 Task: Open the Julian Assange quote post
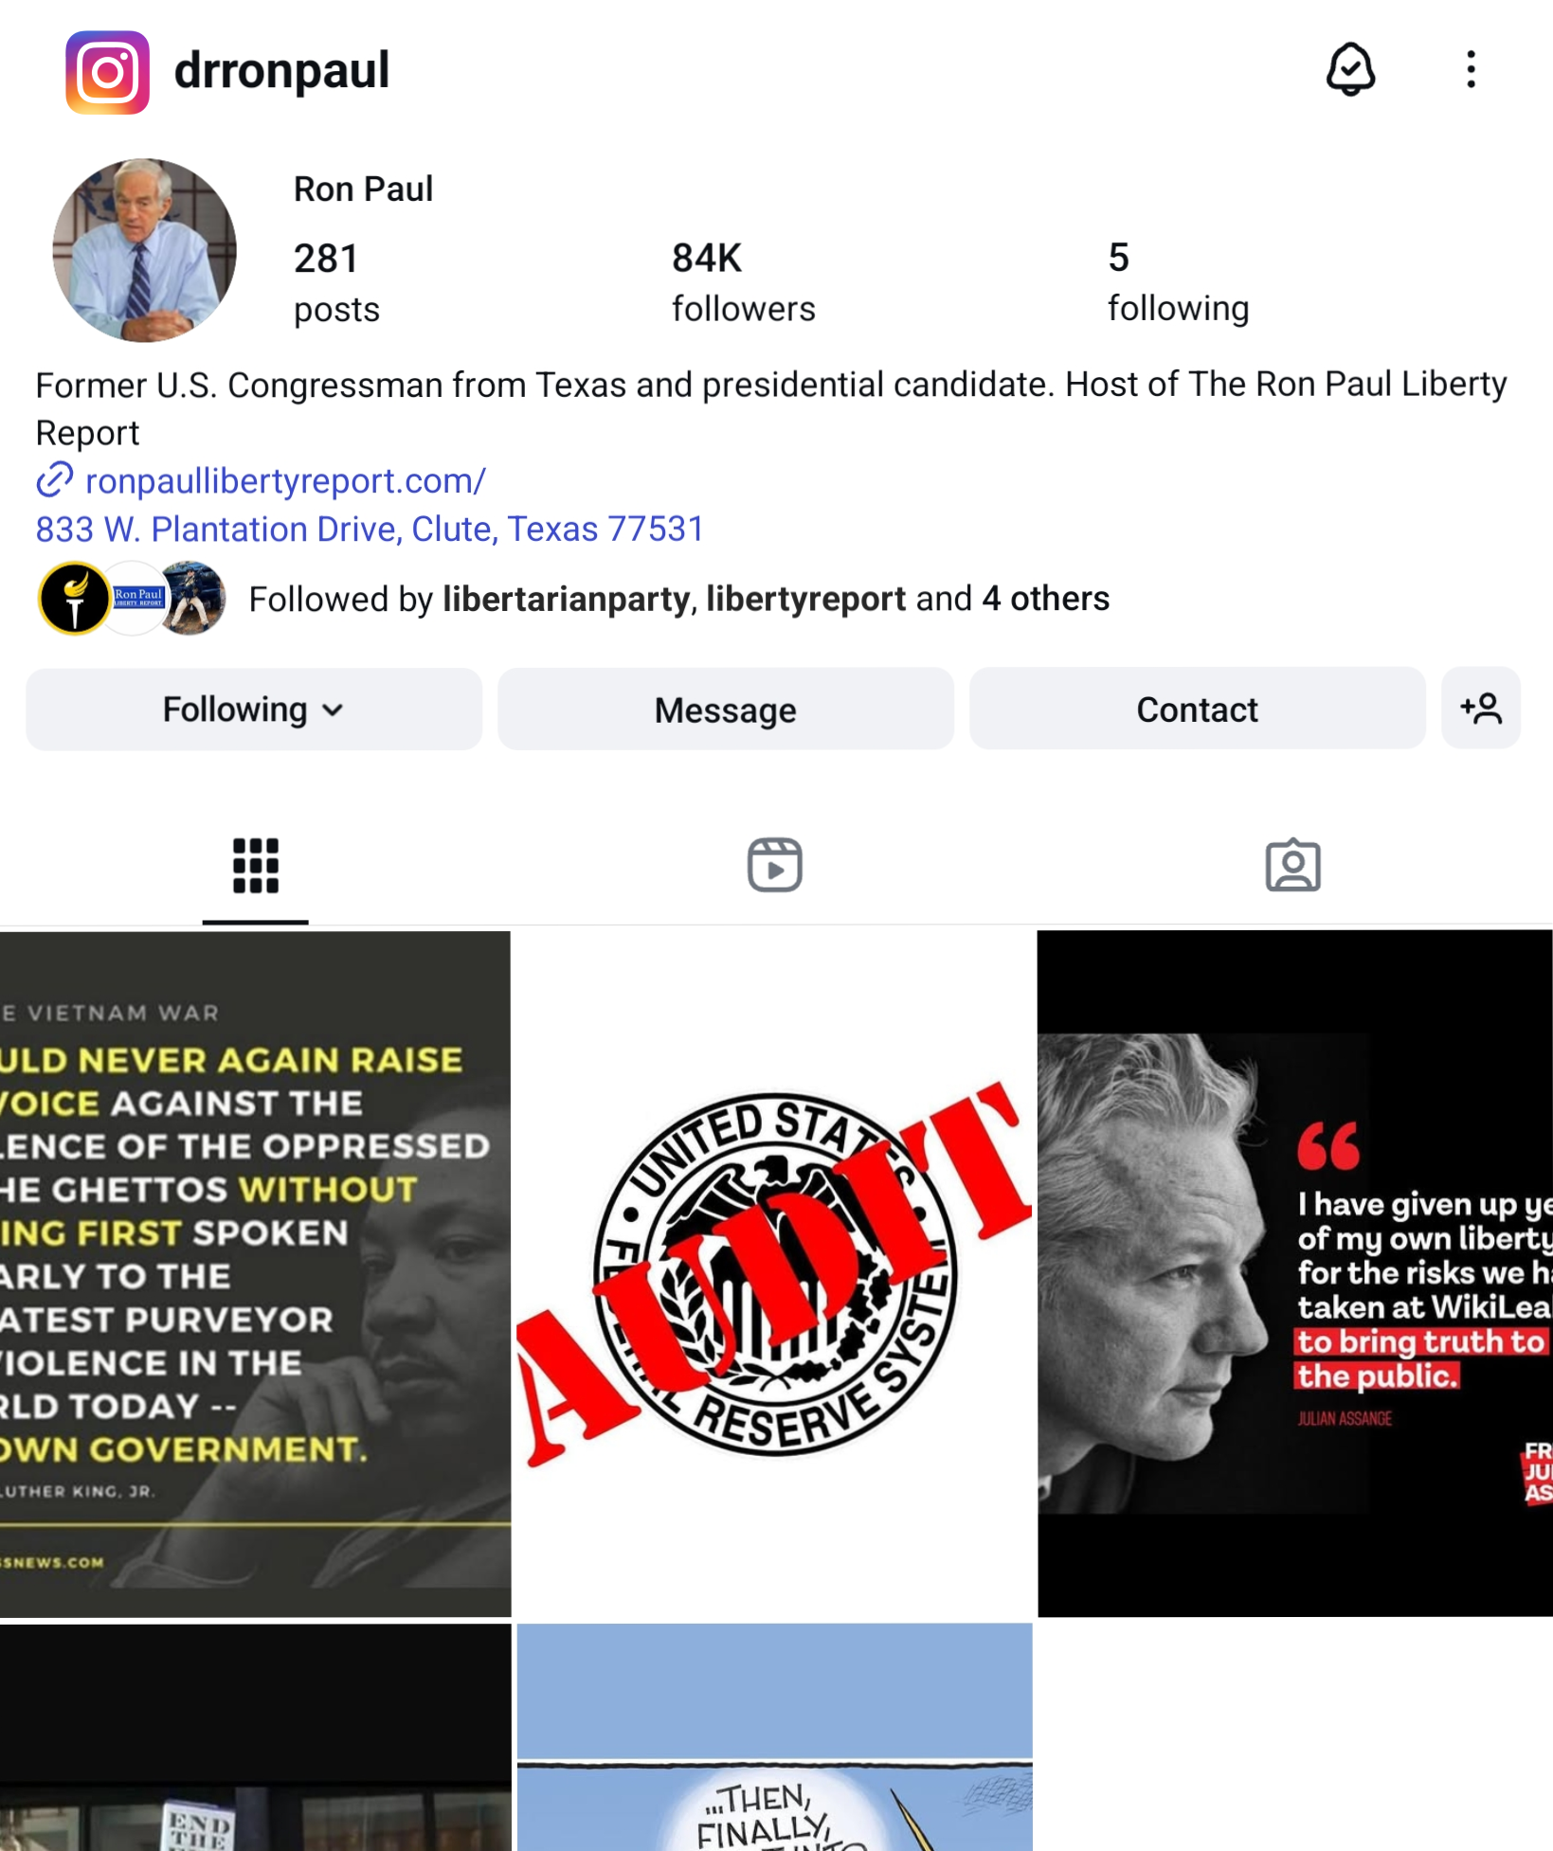(1294, 1273)
